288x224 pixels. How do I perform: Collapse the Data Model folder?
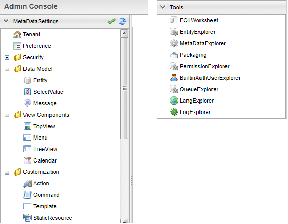7,69
